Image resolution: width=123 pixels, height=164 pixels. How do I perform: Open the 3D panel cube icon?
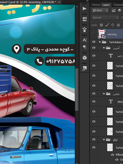(85, 58)
